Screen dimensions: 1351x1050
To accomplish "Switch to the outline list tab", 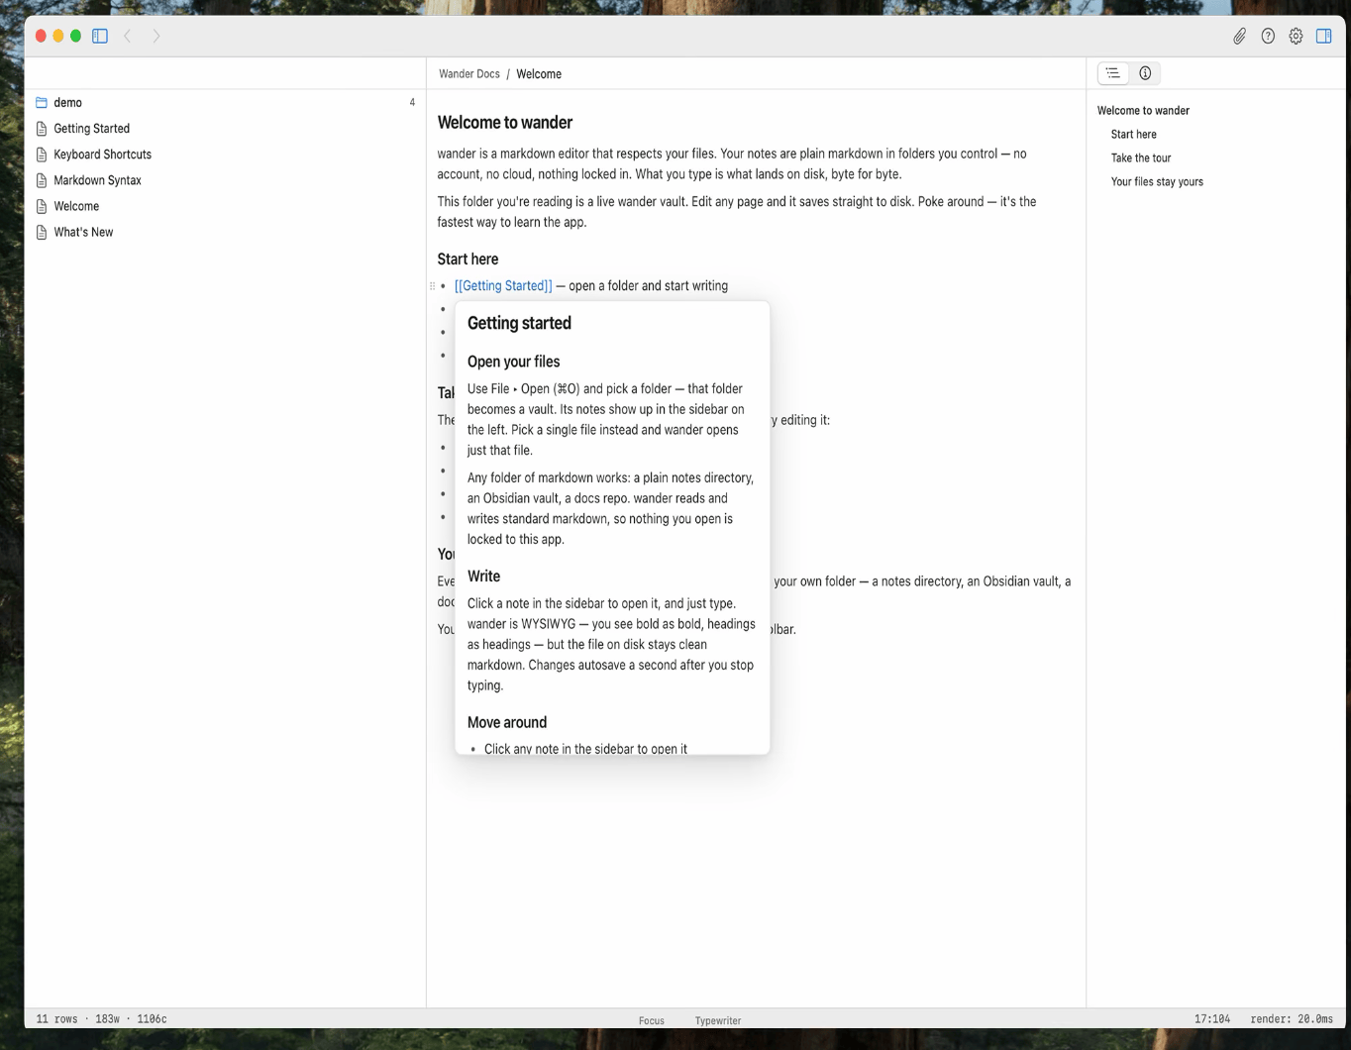I will point(1113,73).
